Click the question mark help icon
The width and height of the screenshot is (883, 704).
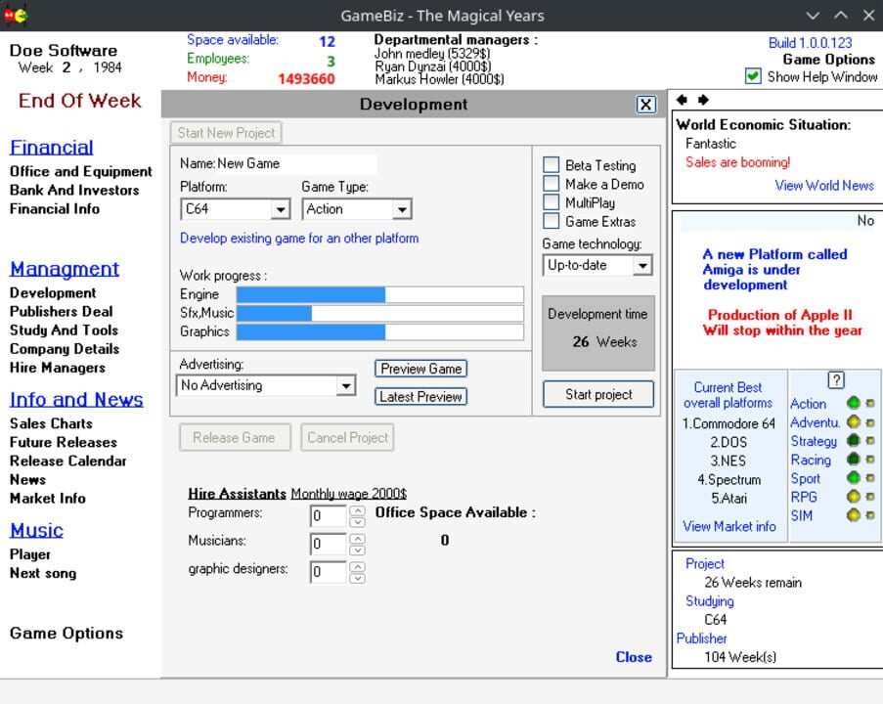(835, 380)
